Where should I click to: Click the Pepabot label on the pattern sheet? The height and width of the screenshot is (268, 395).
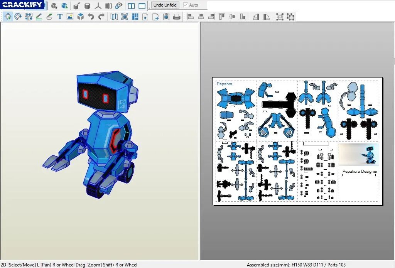click(224, 83)
